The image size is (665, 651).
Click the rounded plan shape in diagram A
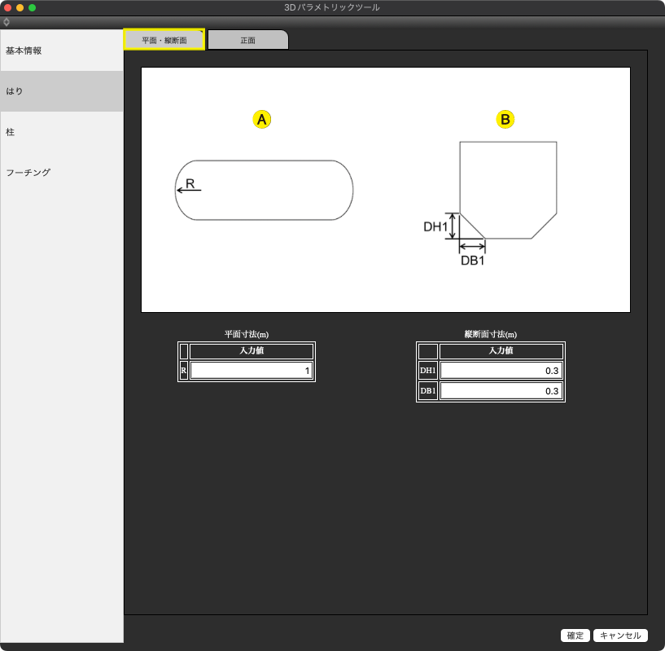(x=264, y=190)
